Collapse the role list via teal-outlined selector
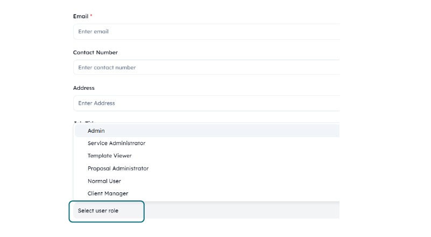The height and width of the screenshot is (237, 431). click(107, 211)
